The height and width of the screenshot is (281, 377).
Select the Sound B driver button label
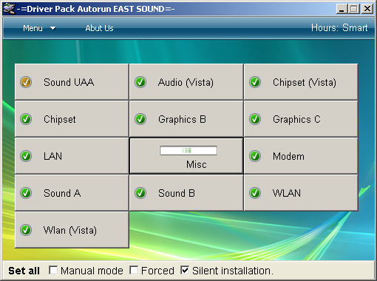tap(177, 193)
